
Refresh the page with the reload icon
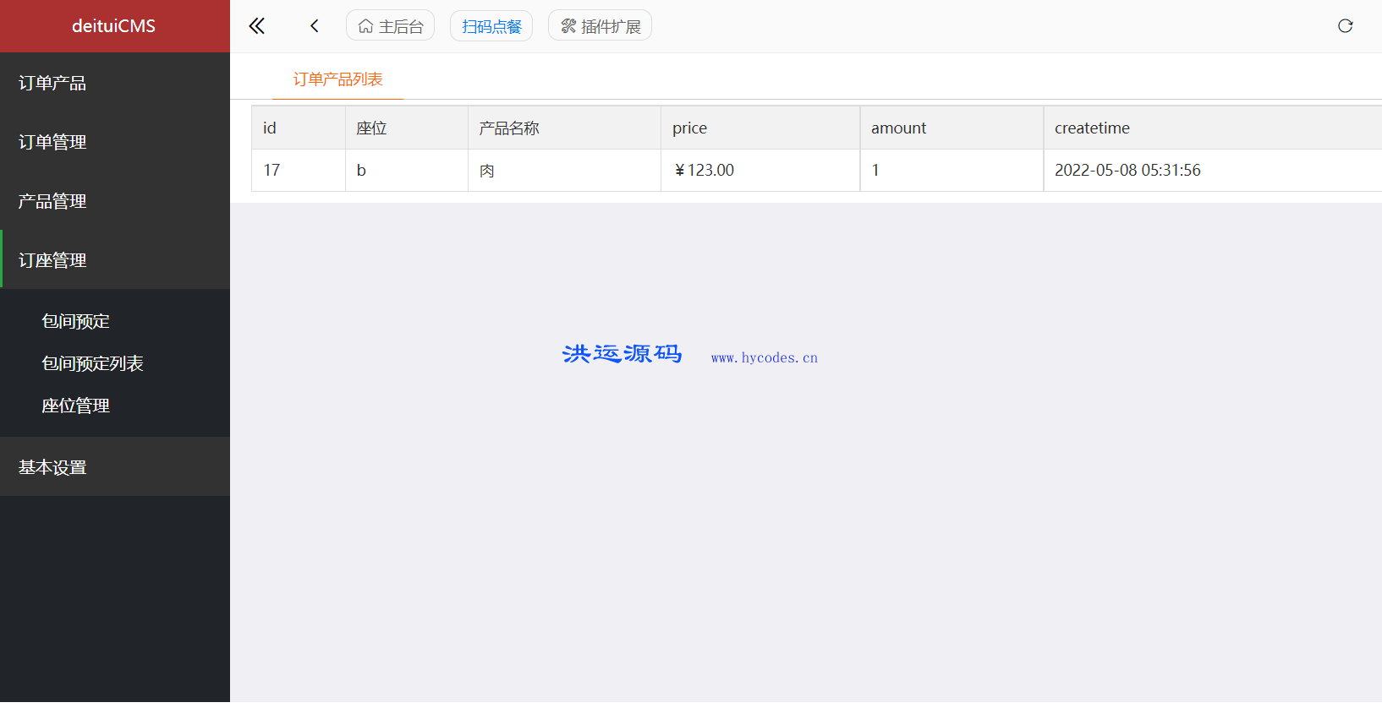point(1345,26)
